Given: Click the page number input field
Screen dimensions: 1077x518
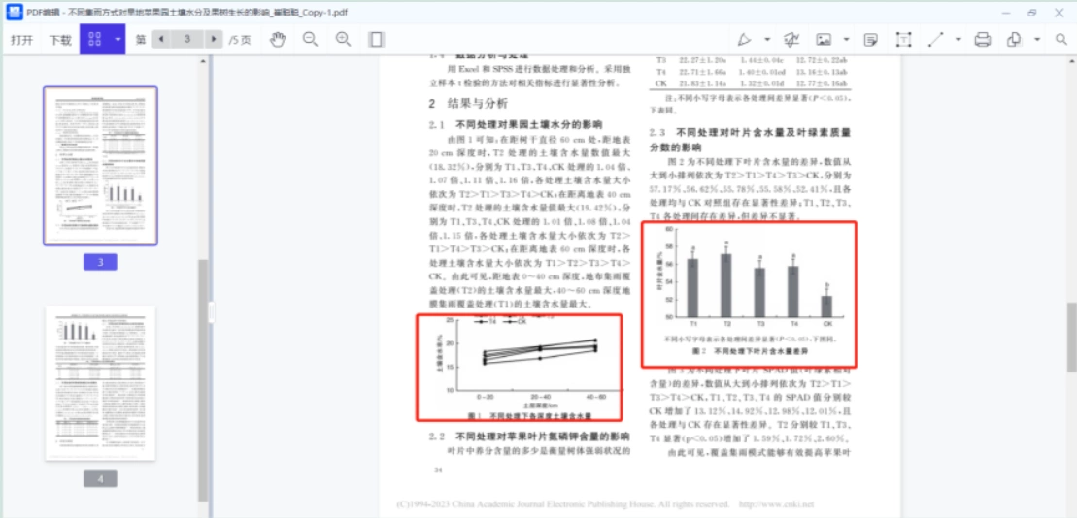Looking at the screenshot, I should pyautogui.click(x=187, y=39).
